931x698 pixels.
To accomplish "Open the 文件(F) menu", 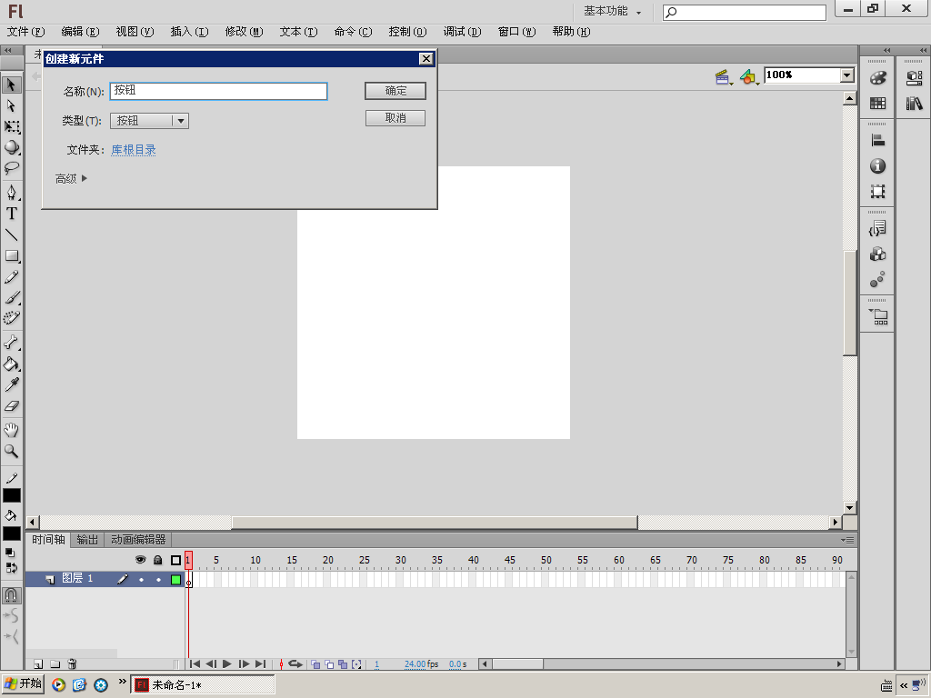I will (x=25, y=32).
